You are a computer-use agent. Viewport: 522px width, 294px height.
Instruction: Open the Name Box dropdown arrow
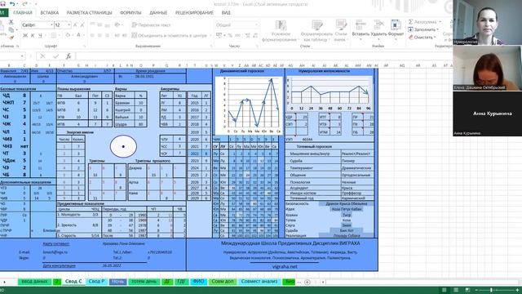[22, 56]
